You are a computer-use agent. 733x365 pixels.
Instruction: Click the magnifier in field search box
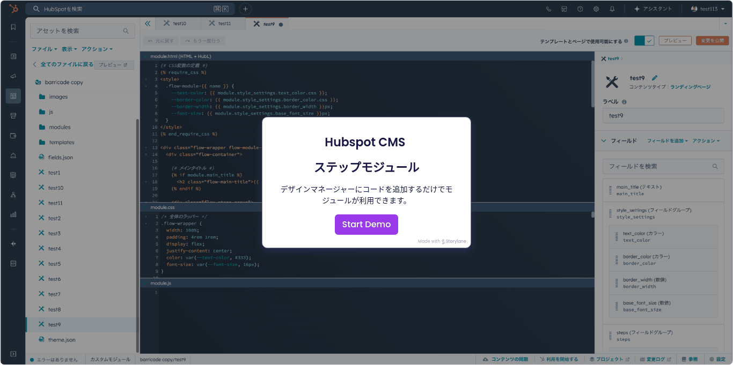715,167
